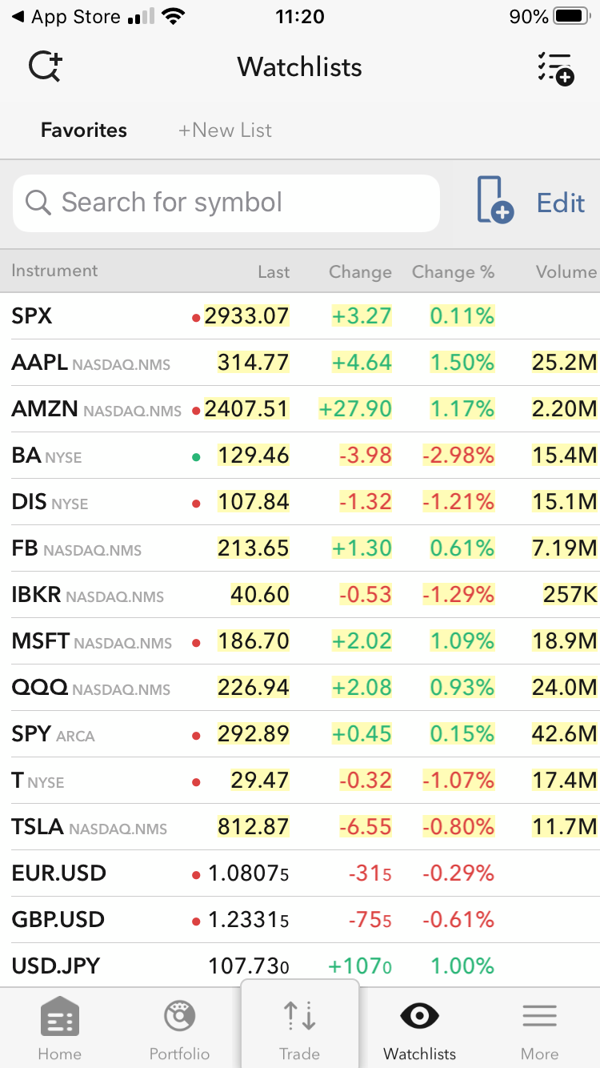
Task: Tap the search-plus magnifier icon
Action: [x=46, y=67]
